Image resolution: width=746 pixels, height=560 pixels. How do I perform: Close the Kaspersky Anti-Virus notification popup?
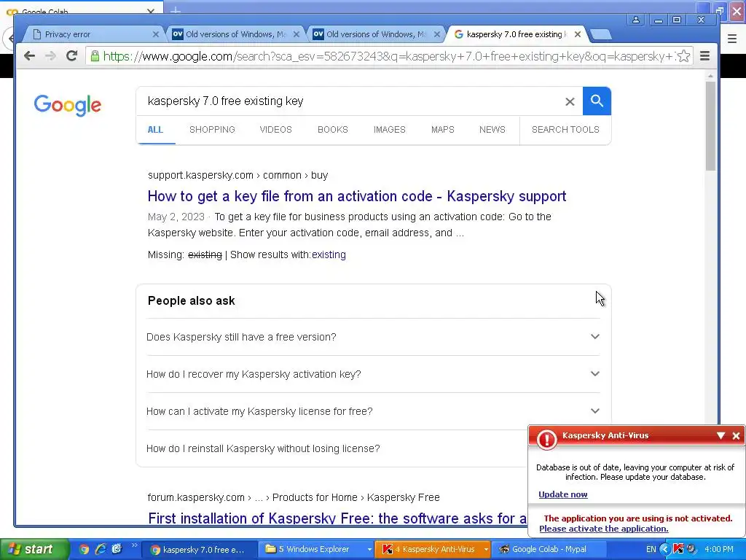[x=736, y=436]
